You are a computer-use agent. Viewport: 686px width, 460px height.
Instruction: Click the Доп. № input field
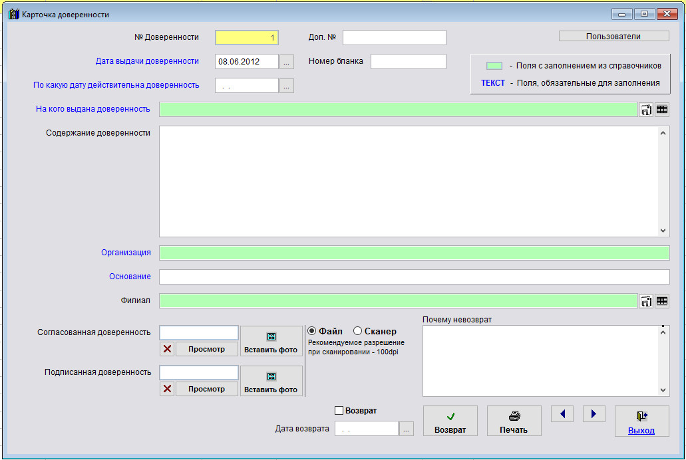tap(394, 38)
